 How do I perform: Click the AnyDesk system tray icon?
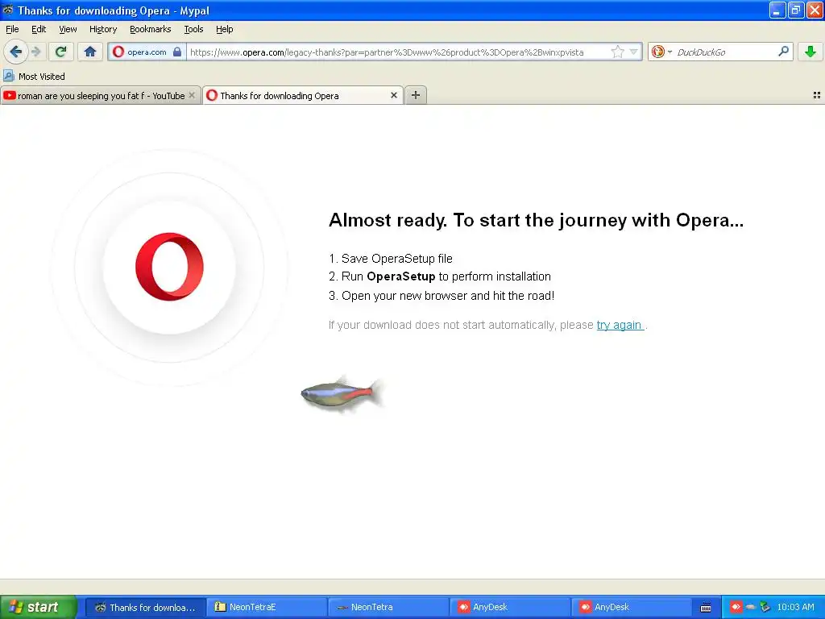736,608
